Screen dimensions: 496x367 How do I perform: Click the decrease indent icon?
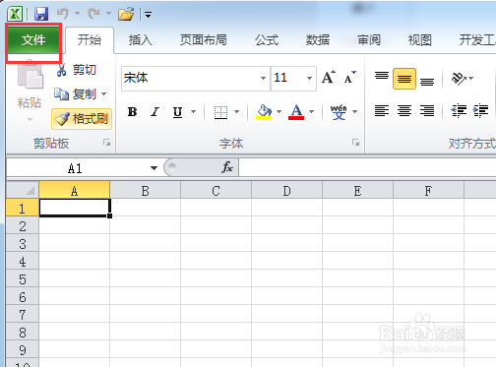point(459,111)
